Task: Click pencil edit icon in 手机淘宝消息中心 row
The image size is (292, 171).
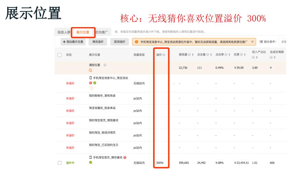Action: [173, 84]
